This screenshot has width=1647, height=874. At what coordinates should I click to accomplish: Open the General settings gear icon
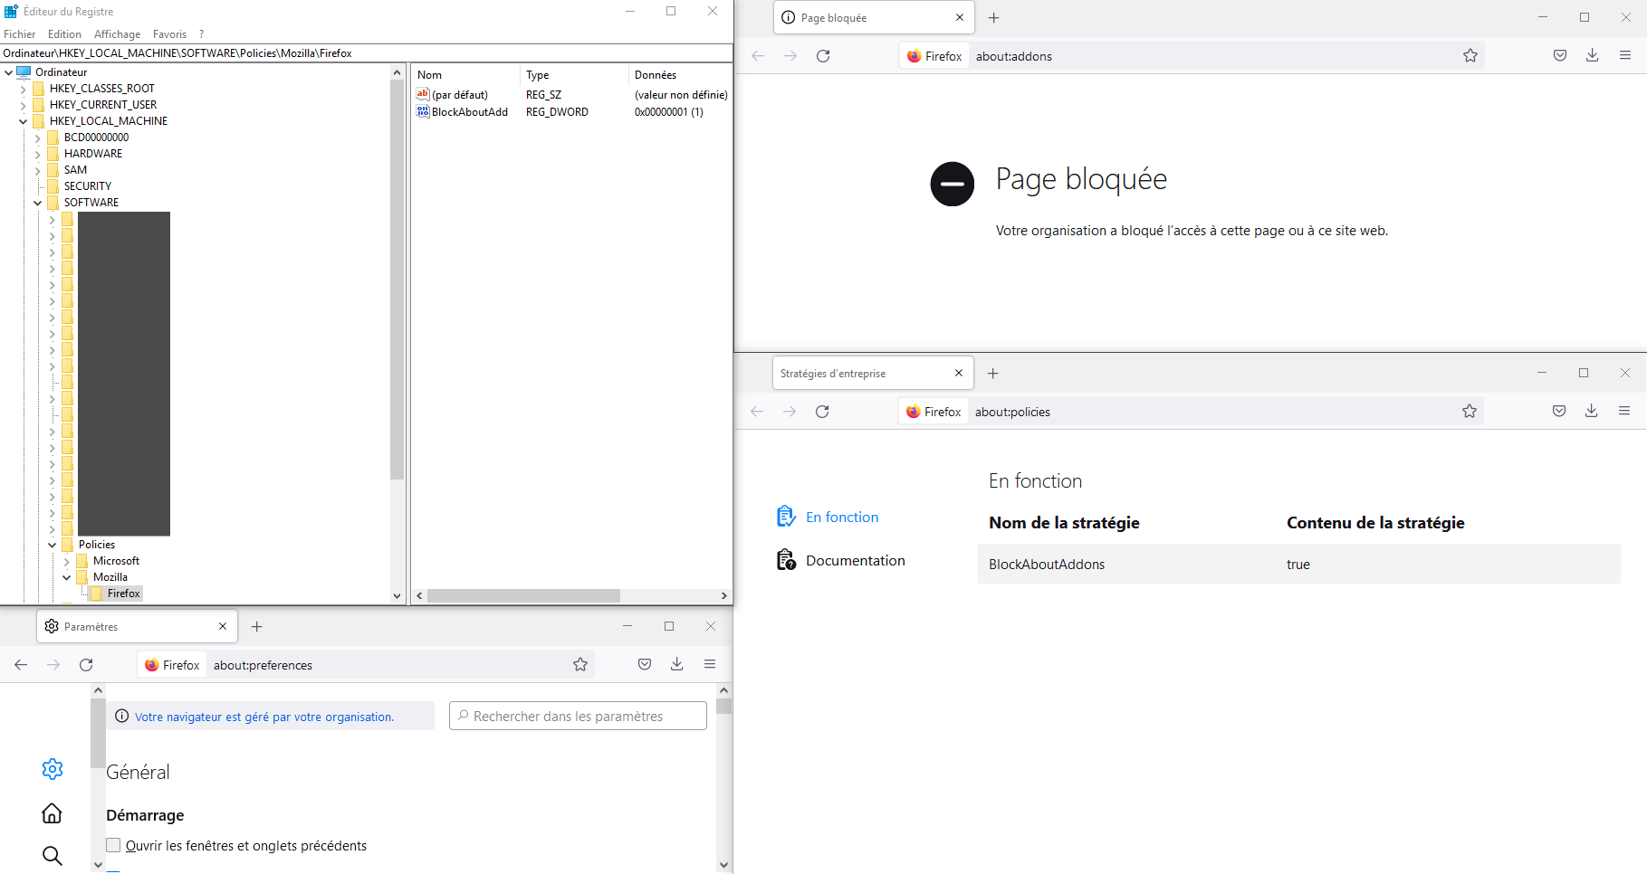coord(53,769)
